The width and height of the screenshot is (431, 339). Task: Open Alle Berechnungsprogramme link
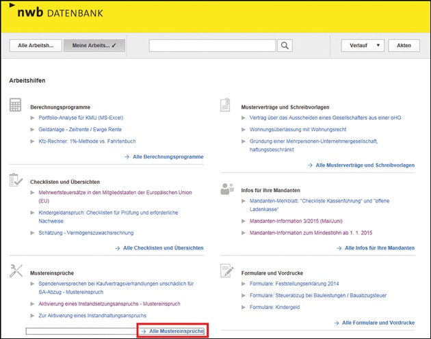pos(164,157)
